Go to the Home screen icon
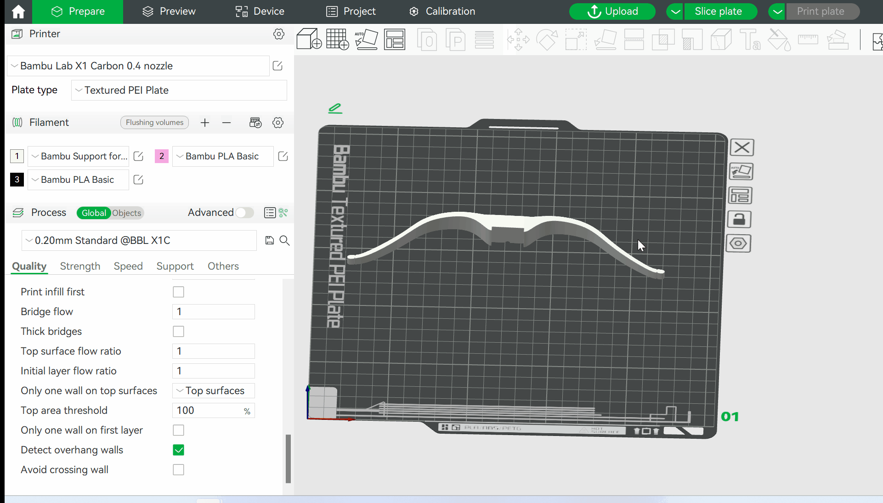 pos(18,11)
